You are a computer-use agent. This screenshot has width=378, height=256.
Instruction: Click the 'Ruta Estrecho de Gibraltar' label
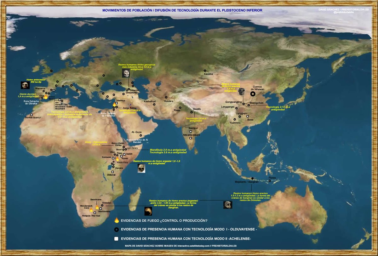(x=31, y=102)
